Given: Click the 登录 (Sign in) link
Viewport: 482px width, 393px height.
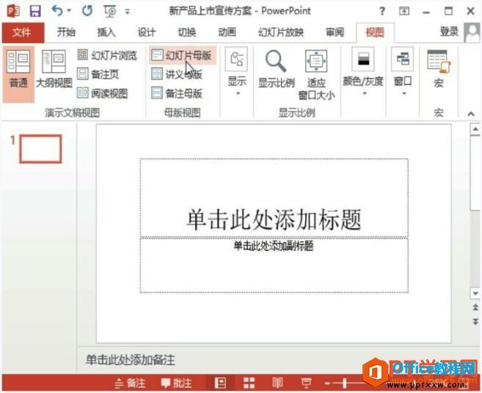Looking at the screenshot, I should click(x=449, y=32).
